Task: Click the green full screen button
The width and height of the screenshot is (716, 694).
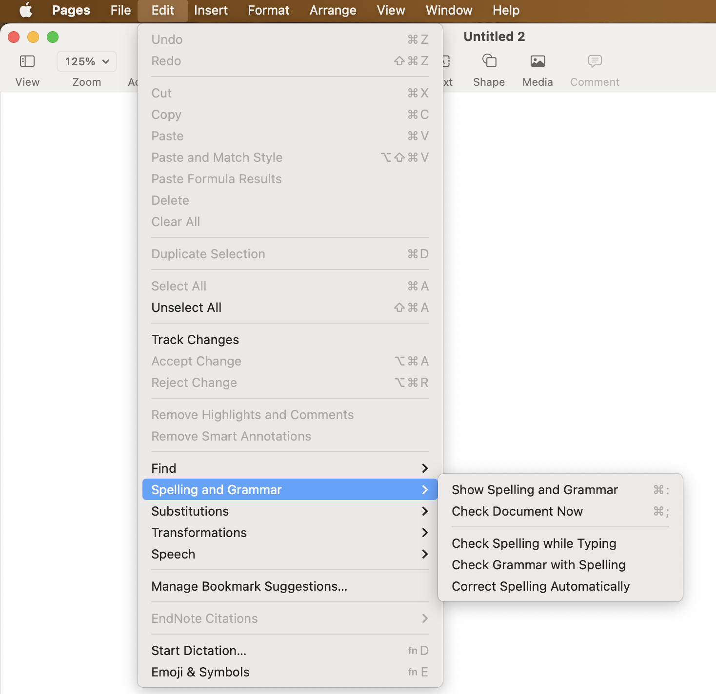Action: coord(53,37)
